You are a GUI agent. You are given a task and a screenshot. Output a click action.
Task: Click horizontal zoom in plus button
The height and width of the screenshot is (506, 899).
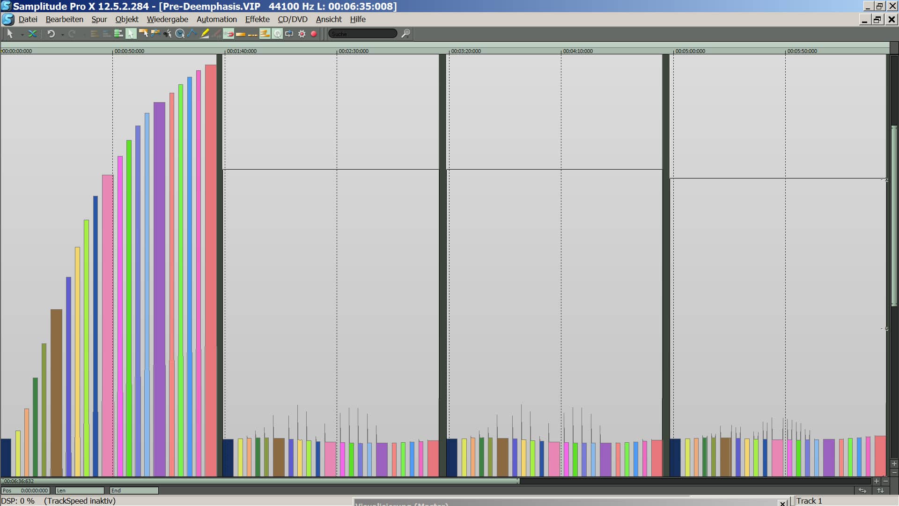pyautogui.click(x=877, y=481)
